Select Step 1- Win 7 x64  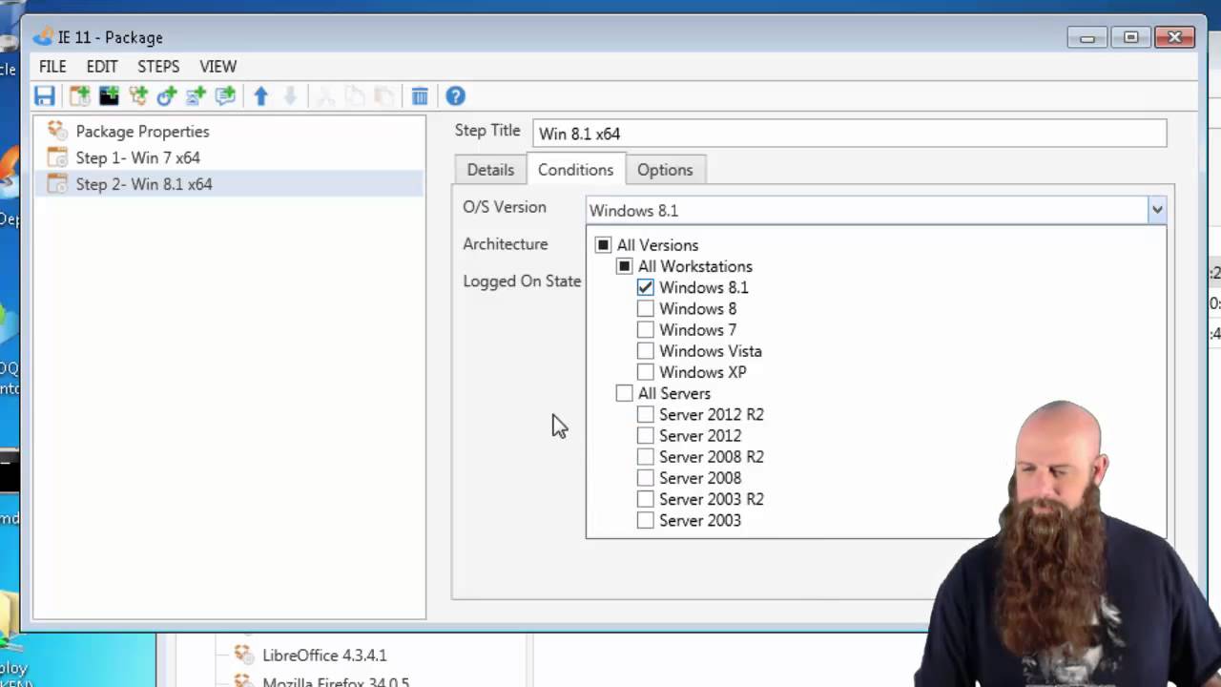[x=138, y=157]
